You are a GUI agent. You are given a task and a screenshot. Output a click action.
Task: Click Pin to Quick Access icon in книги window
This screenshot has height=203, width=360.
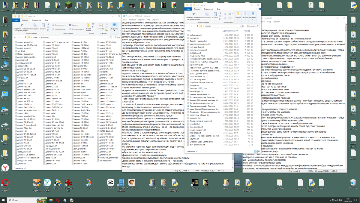pyautogui.click(x=193, y=14)
